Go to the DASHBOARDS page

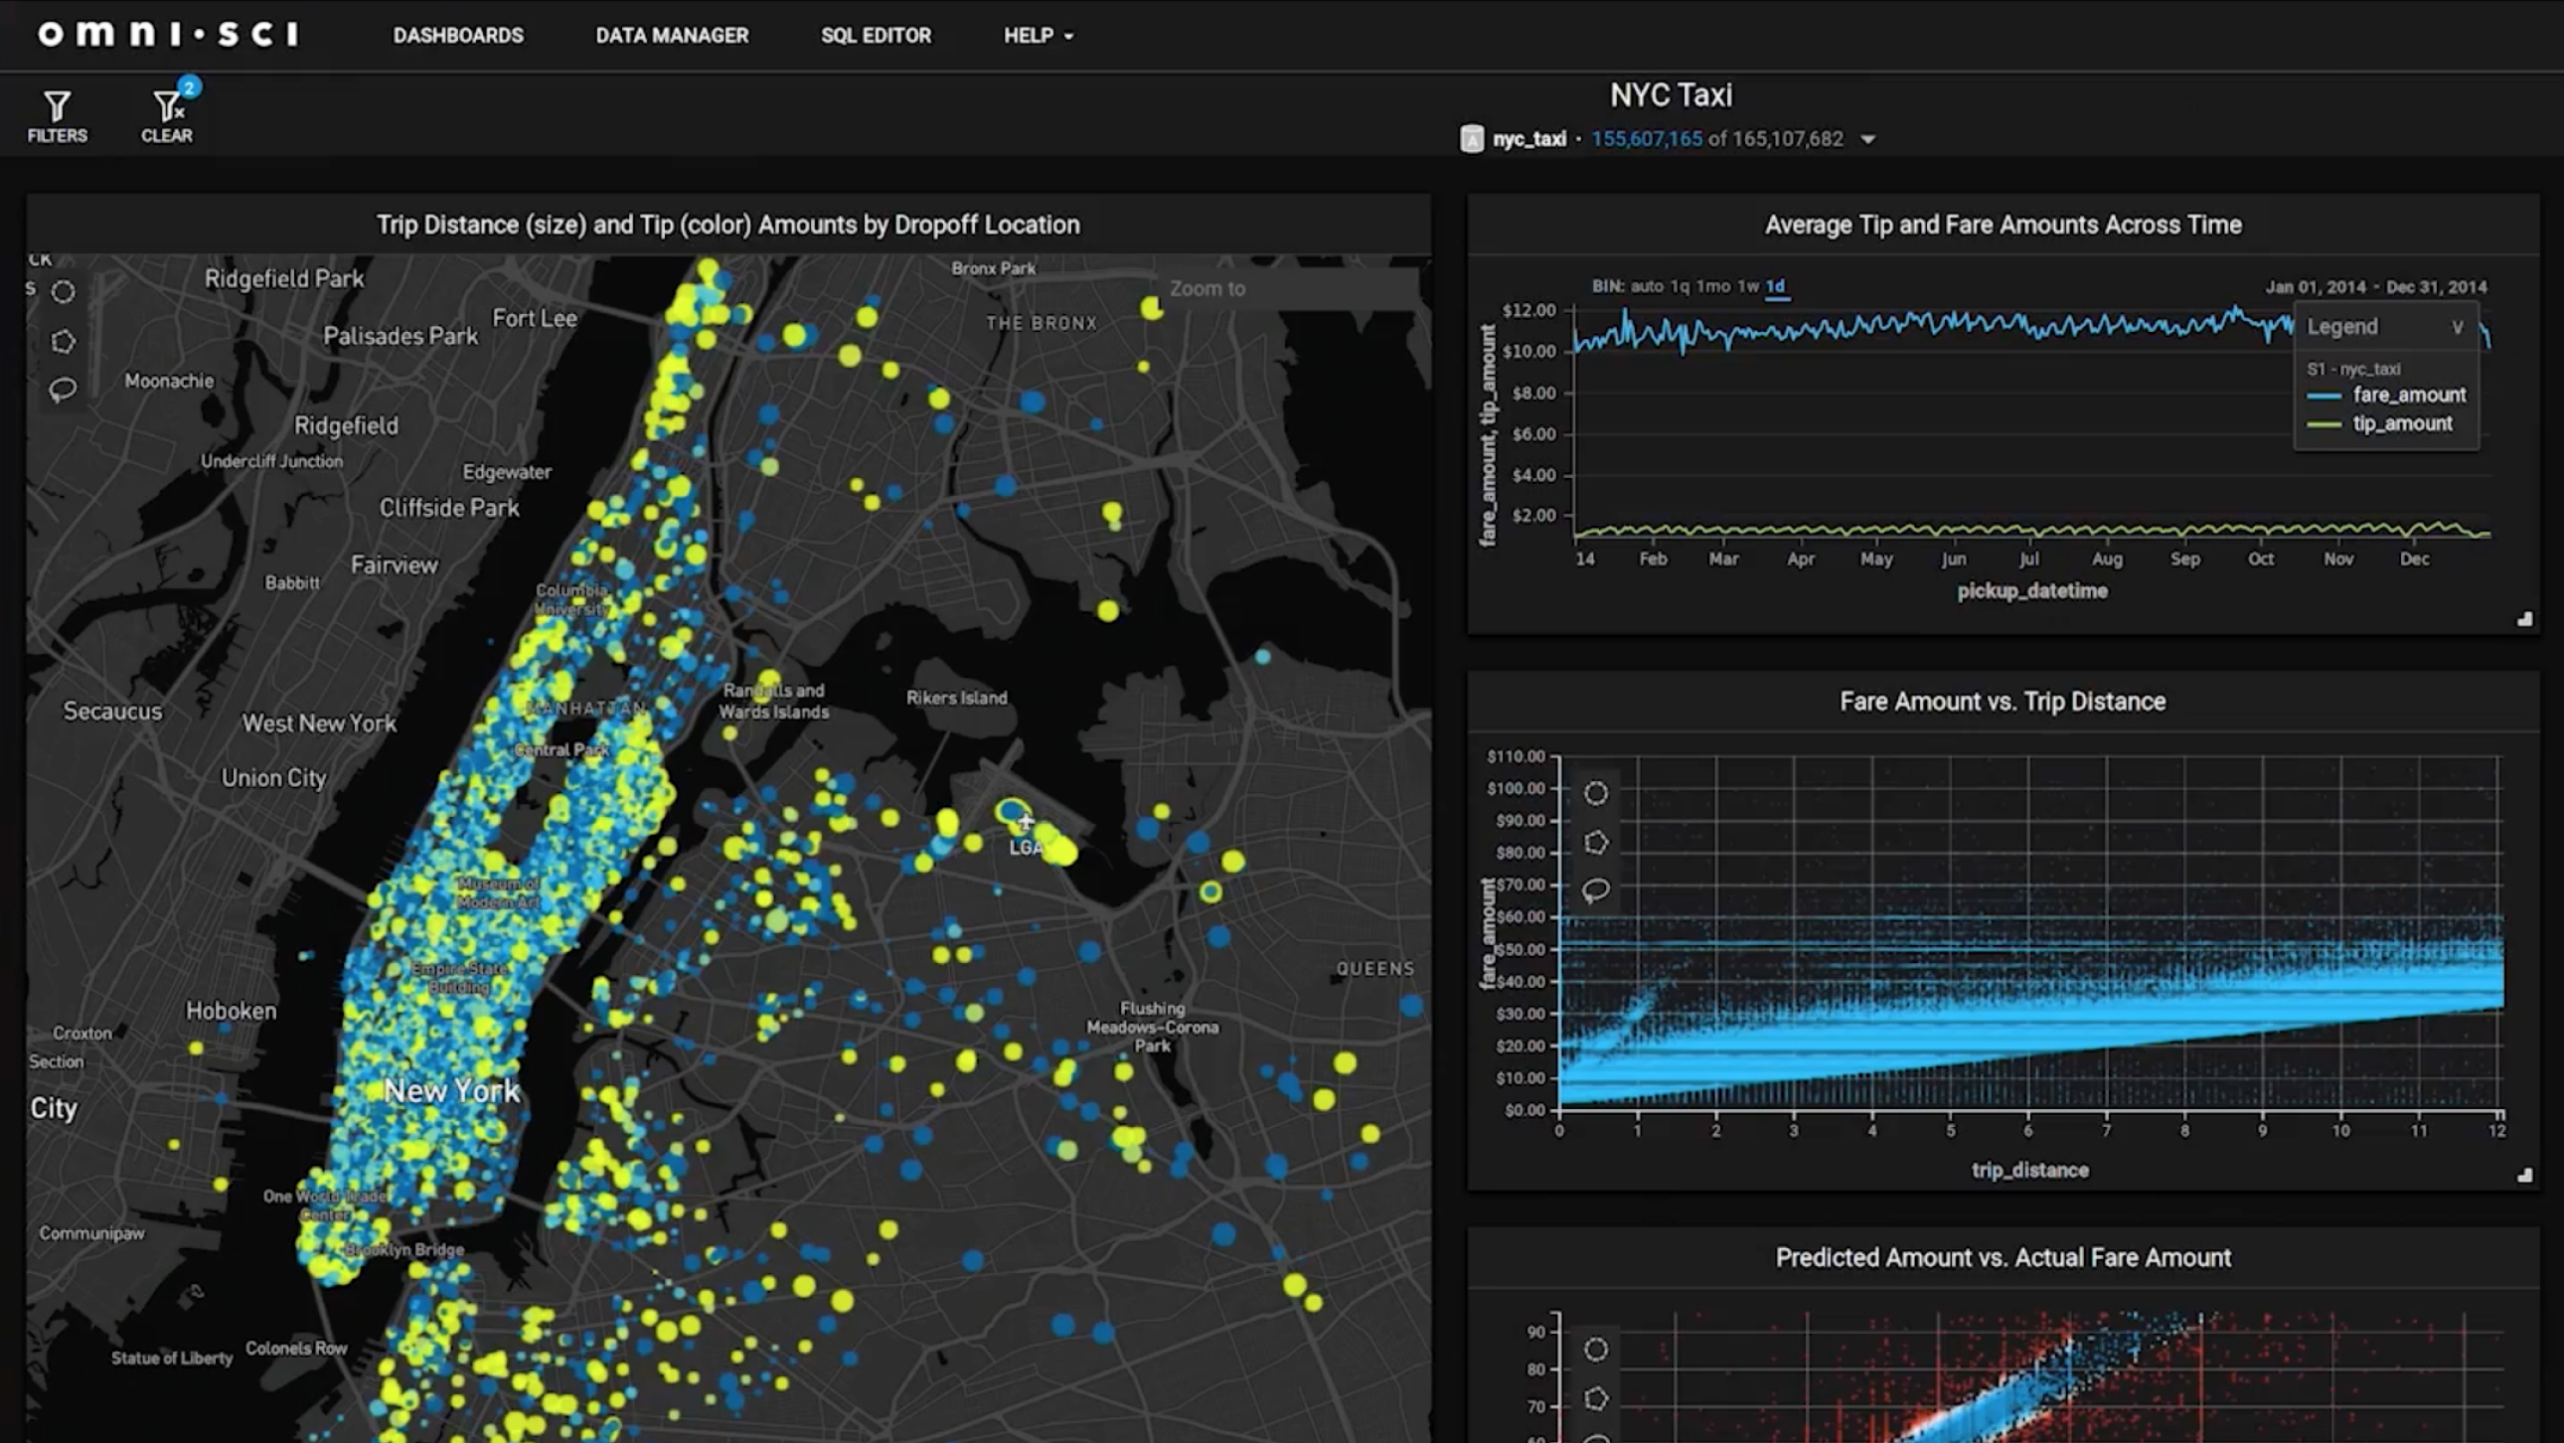coord(459,36)
